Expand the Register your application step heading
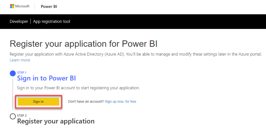The height and width of the screenshot is (132, 266). click(x=56, y=121)
